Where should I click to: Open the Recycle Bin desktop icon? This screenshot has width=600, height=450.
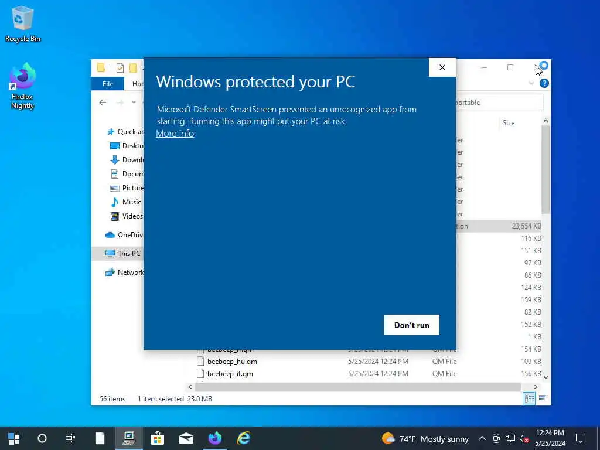(x=23, y=23)
